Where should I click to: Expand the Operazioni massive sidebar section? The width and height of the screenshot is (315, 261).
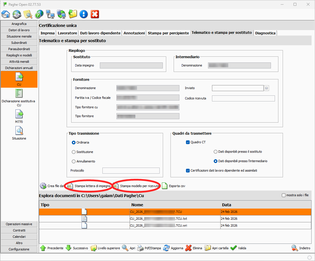(x=19, y=224)
